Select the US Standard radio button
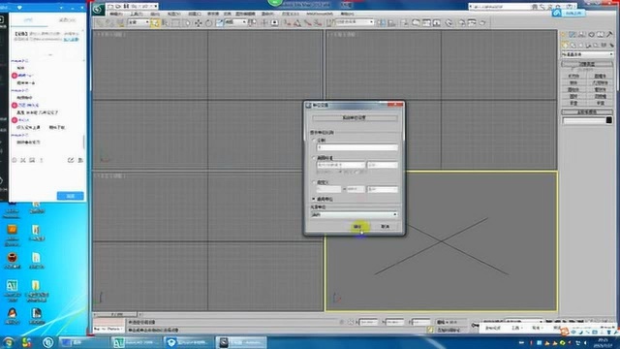This screenshot has height=349, width=620. 314,158
